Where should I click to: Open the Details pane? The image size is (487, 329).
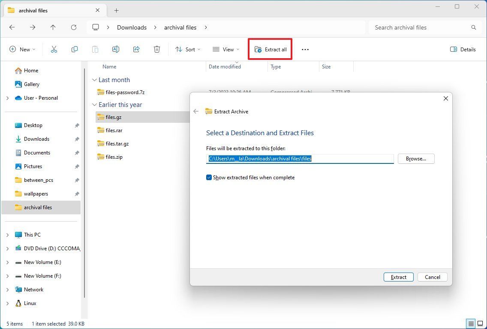[463, 49]
